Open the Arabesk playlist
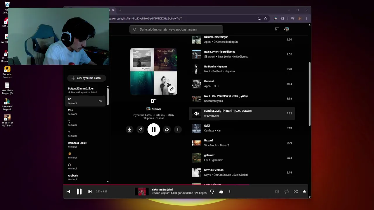The image size is (374, 210). (x=85, y=177)
